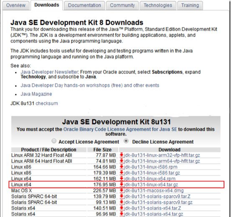The width and height of the screenshot is (231, 217).
Task: Download jdk-8u131-solaris-x64.tar.Z file link
Action: pyautogui.click(x=152, y=208)
